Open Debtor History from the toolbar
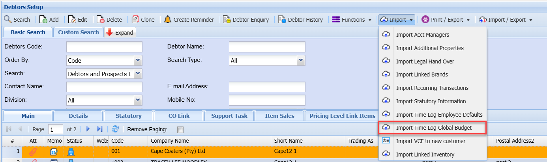This screenshot has width=547, height=162. tap(282, 20)
